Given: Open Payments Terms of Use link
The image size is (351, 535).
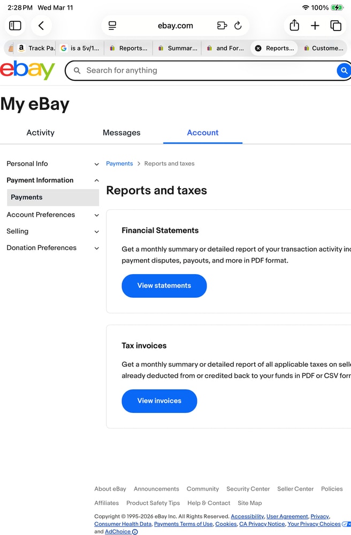Looking at the screenshot, I should click(x=183, y=524).
